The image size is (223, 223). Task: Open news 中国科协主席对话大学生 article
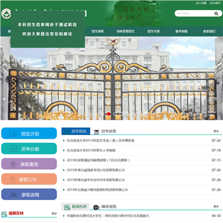[108, 216]
